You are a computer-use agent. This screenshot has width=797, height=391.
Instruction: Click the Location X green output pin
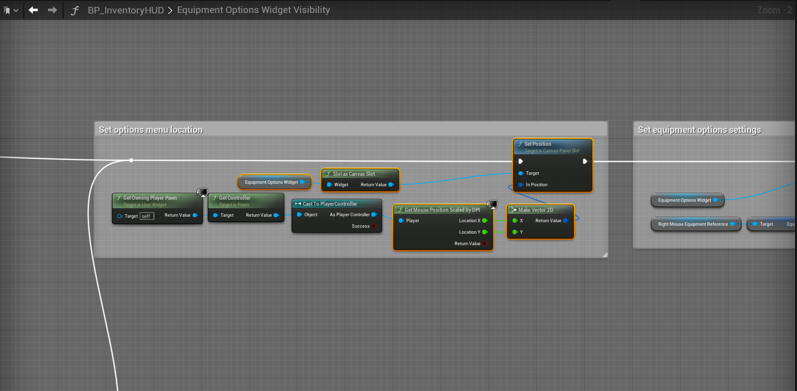pyautogui.click(x=484, y=221)
